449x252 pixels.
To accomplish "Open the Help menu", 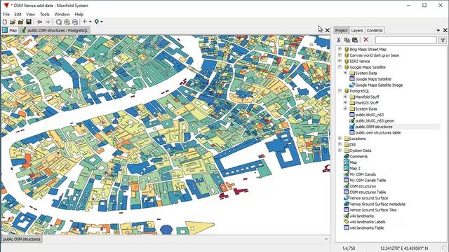I will tap(79, 14).
